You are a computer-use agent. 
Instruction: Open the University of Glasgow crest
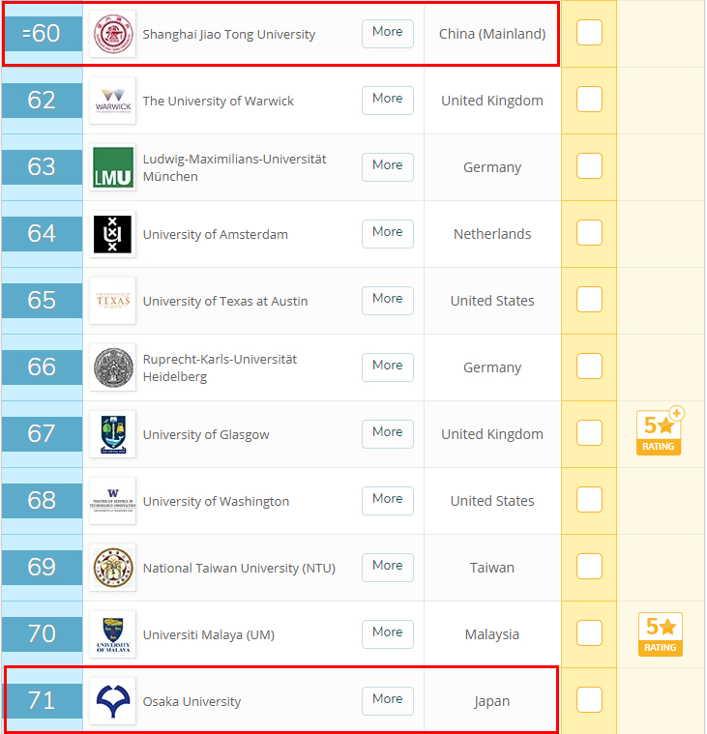tap(112, 434)
